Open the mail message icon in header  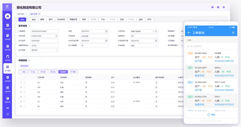[x=218, y=7]
